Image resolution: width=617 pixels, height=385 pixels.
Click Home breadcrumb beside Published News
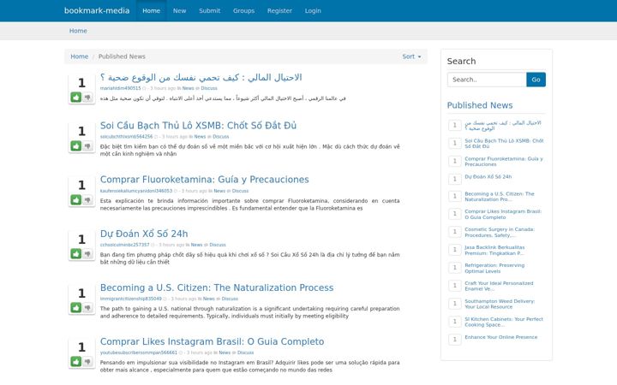click(79, 56)
